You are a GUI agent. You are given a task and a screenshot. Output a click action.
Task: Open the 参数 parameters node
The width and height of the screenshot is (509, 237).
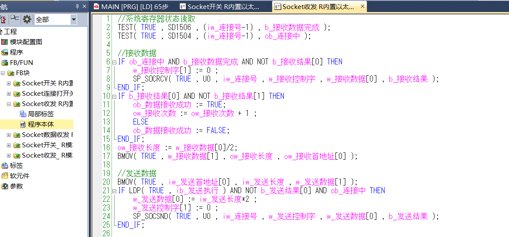click(16, 186)
